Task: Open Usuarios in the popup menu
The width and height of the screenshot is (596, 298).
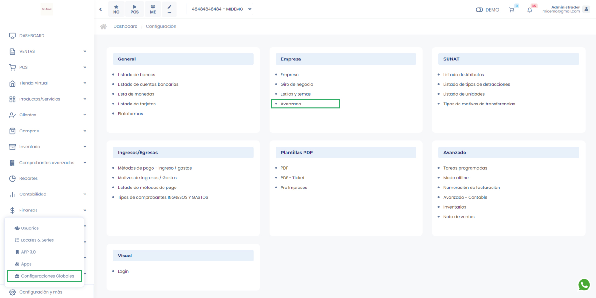Action: pos(30,228)
